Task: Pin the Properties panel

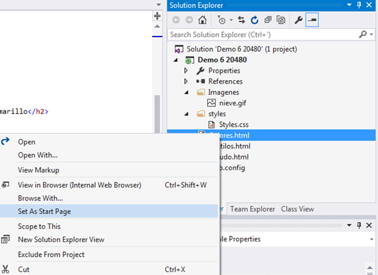Action: 359,226
